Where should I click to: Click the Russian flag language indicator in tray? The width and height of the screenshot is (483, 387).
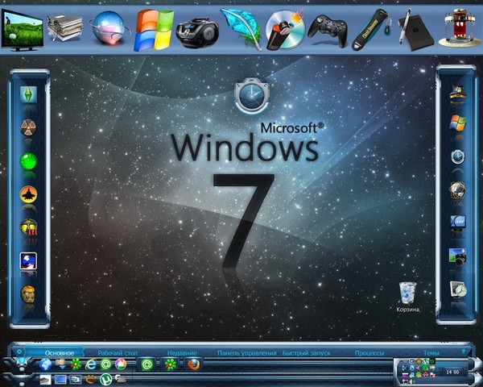click(406, 375)
